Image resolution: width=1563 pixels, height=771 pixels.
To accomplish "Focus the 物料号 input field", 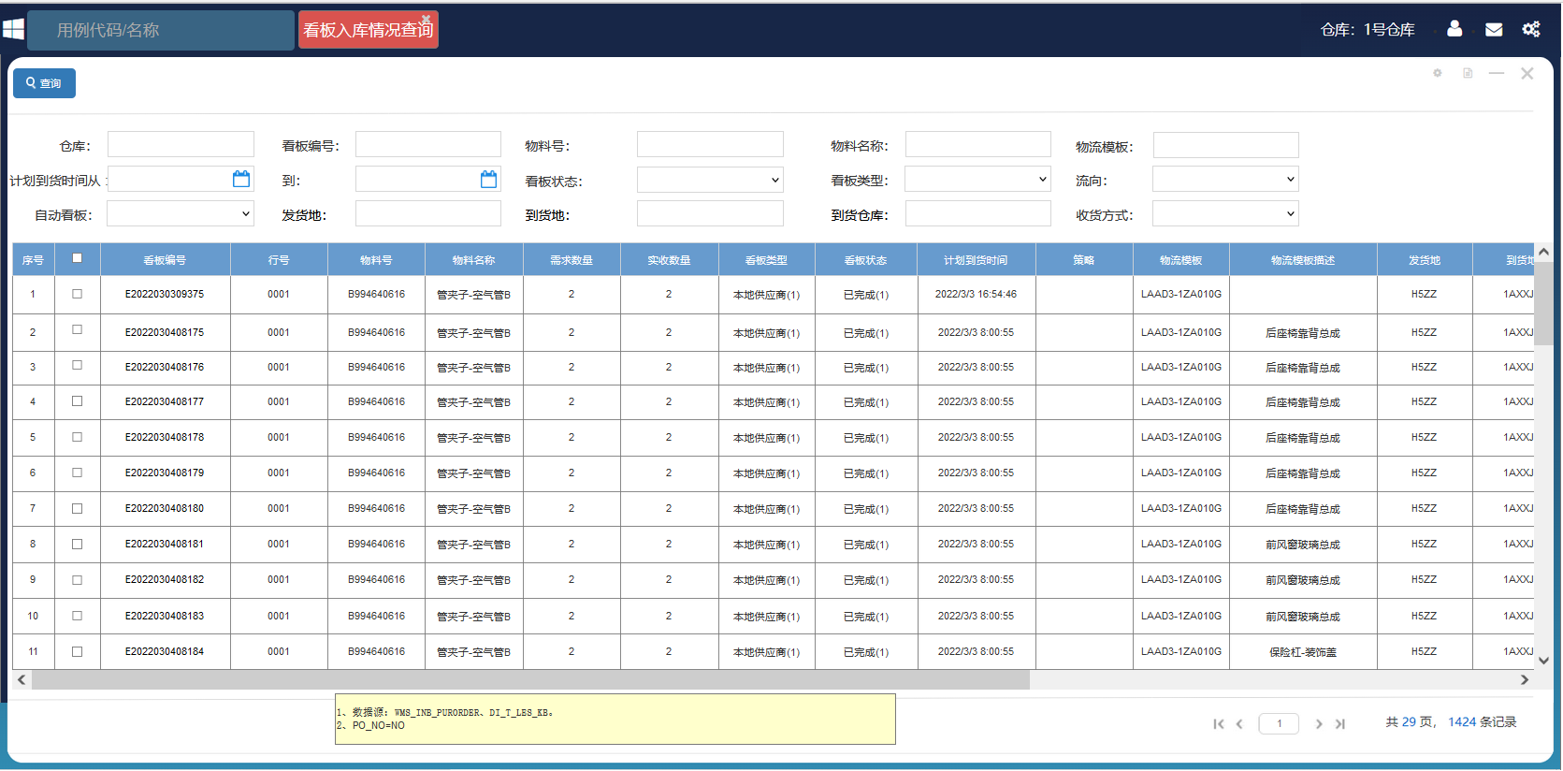I will [710, 144].
